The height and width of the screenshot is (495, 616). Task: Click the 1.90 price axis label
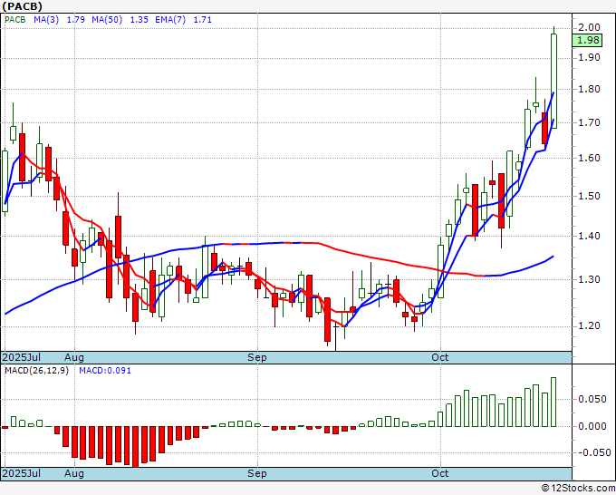(x=590, y=57)
